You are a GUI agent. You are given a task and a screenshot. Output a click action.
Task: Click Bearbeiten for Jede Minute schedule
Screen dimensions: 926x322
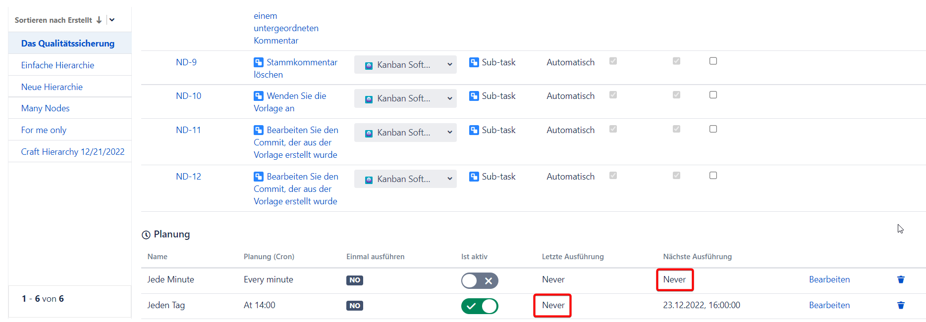coord(829,279)
